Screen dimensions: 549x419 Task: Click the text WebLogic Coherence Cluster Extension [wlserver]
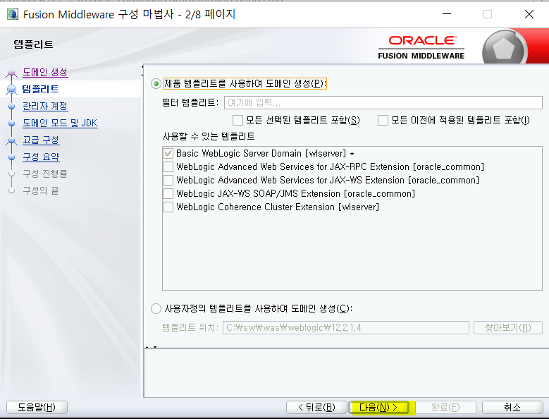pos(278,207)
